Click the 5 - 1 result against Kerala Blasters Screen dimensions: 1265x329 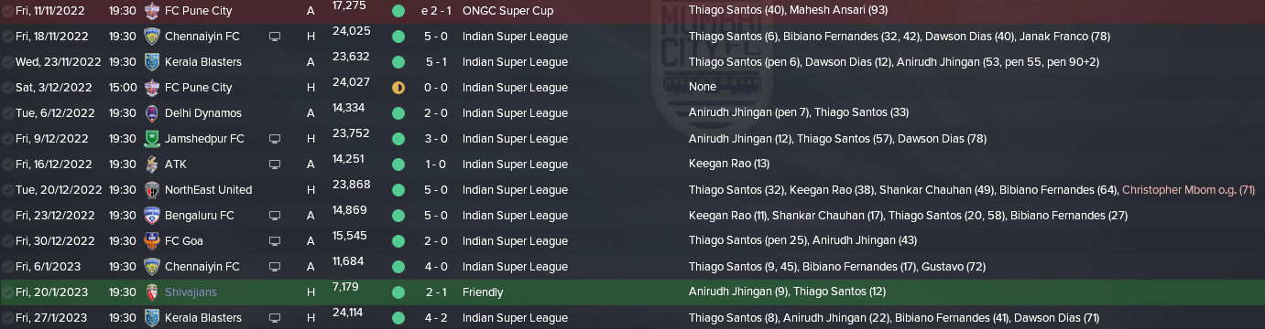pos(435,62)
